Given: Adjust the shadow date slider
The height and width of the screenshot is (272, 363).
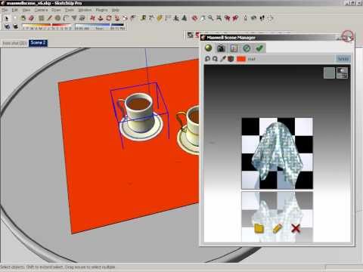Looking at the screenshot, I should click(x=47, y=26).
